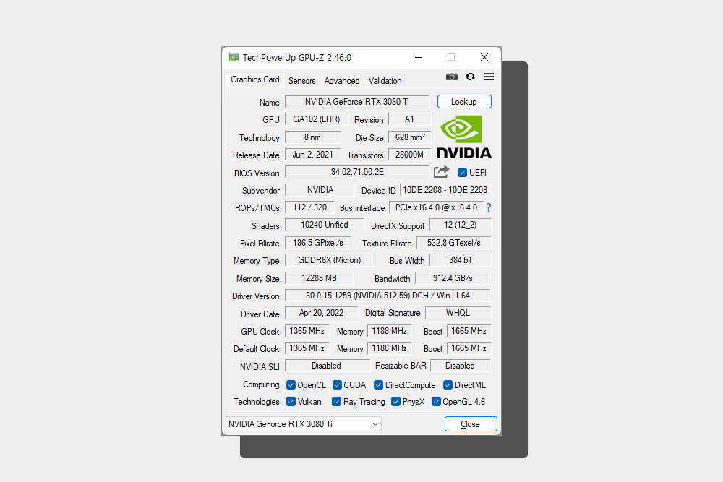The width and height of the screenshot is (723, 482).
Task: Close the window with the X button
Action: 484,57
